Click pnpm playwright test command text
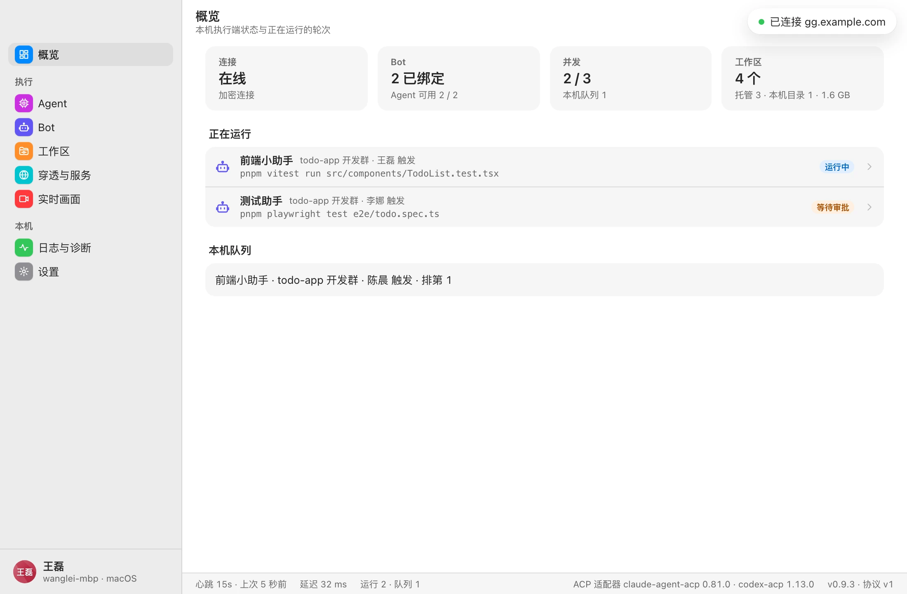Screen dimensions: 907x594 pos(340,214)
